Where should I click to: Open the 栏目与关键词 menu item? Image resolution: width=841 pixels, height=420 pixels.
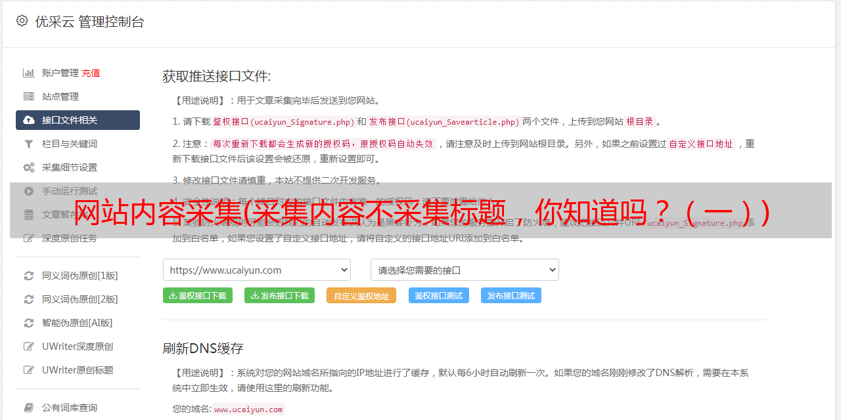coord(78,144)
